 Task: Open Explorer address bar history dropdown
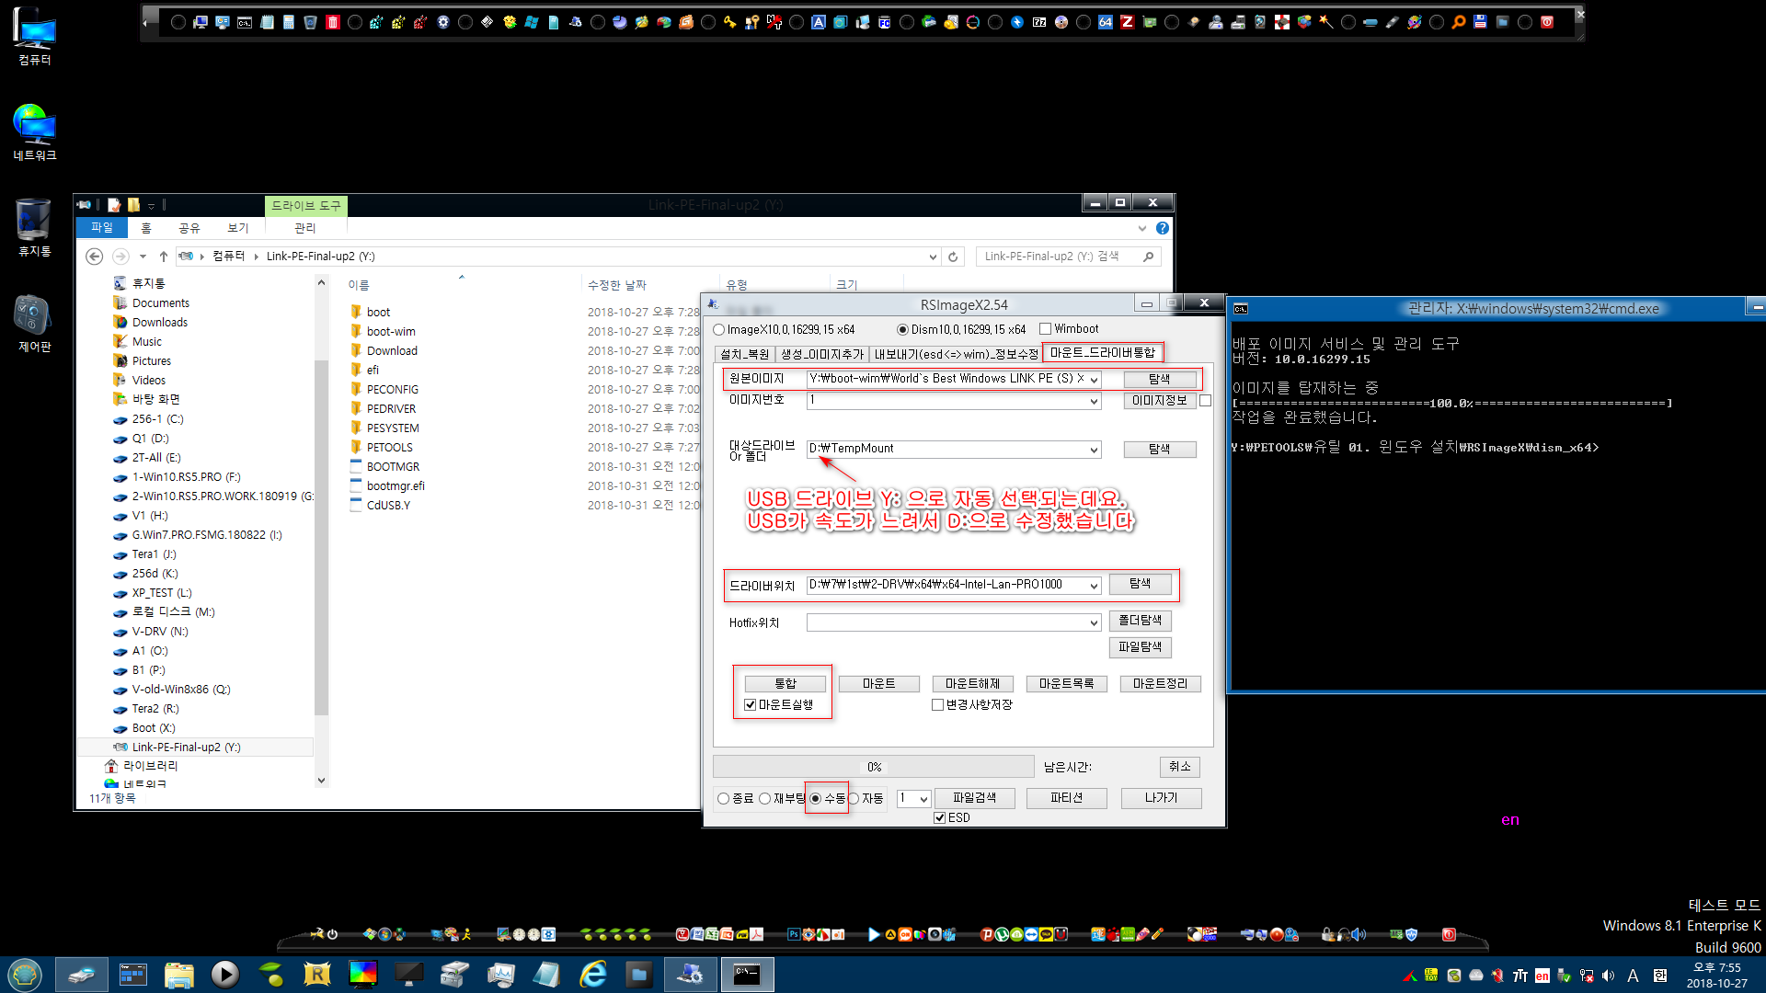click(x=933, y=257)
